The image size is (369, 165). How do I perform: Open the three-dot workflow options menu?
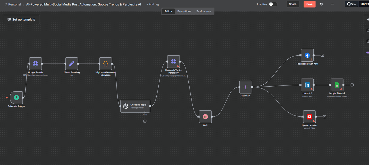[x=332, y=4]
